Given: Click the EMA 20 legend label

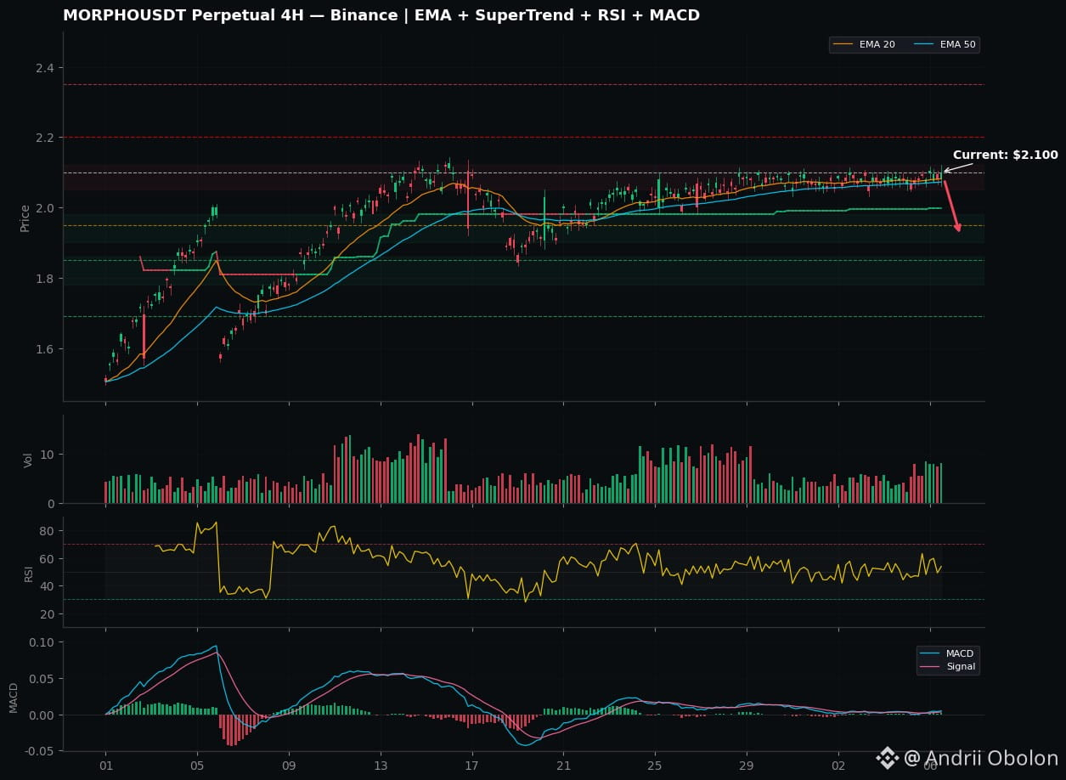Looking at the screenshot, I should pyautogui.click(x=877, y=44).
